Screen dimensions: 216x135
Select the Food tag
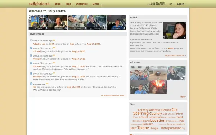tap(180, 117)
